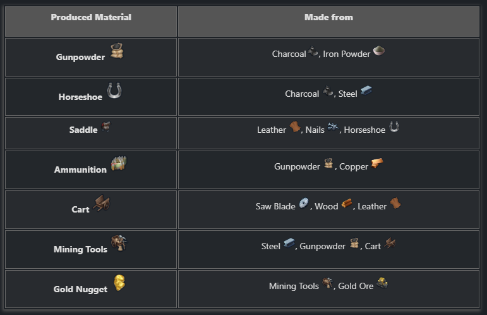Click the Steel bar icon in Horseshoe row
The width and height of the screenshot is (487, 315).
click(366, 90)
